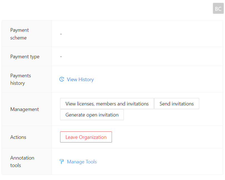
Task: Click the paint roller icon beside Manage Tools
Action: [62, 162]
